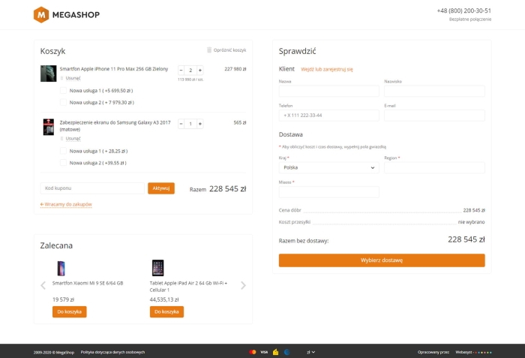Image resolution: width=525 pixels, height=358 pixels.
Task: Click the iPhone quantity field showing 2
Action: tap(190, 70)
